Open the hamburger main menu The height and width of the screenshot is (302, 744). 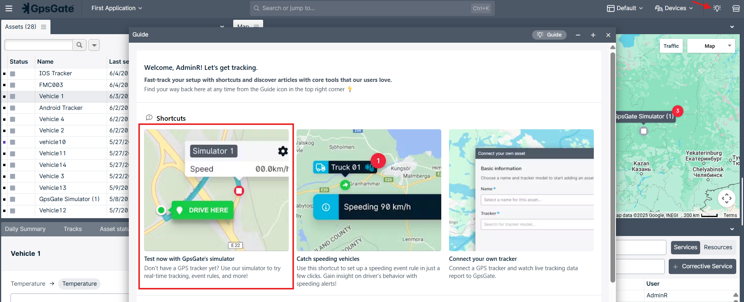click(9, 8)
